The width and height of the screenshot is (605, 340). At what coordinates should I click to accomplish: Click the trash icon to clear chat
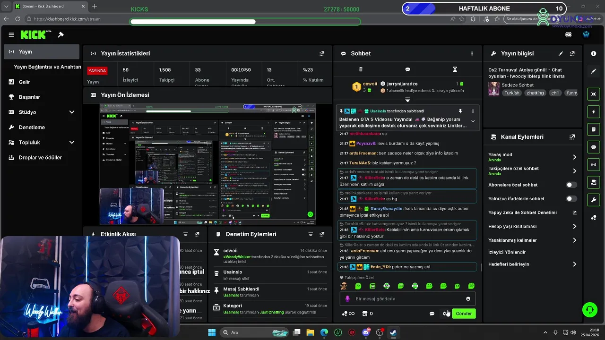point(361,69)
